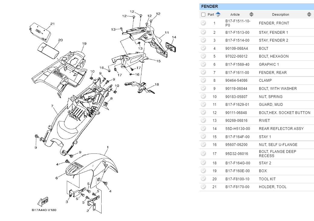Toggle check circle for BOLT, WITH WASHER
314x221 pixels.
[x=203, y=88]
